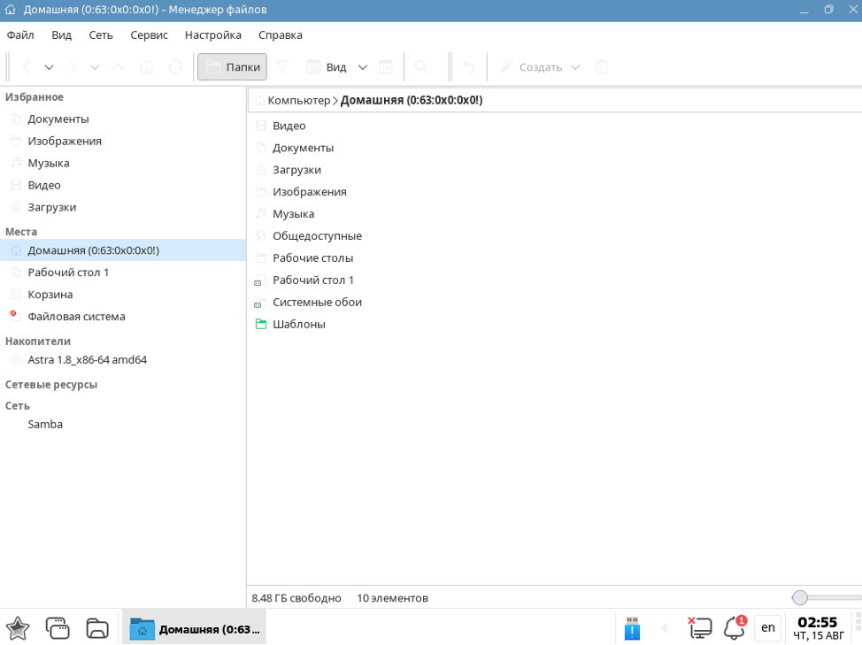Screen dimensions: 862x645
Task: Click the Search magnifier icon in toolbar
Action: (x=421, y=67)
